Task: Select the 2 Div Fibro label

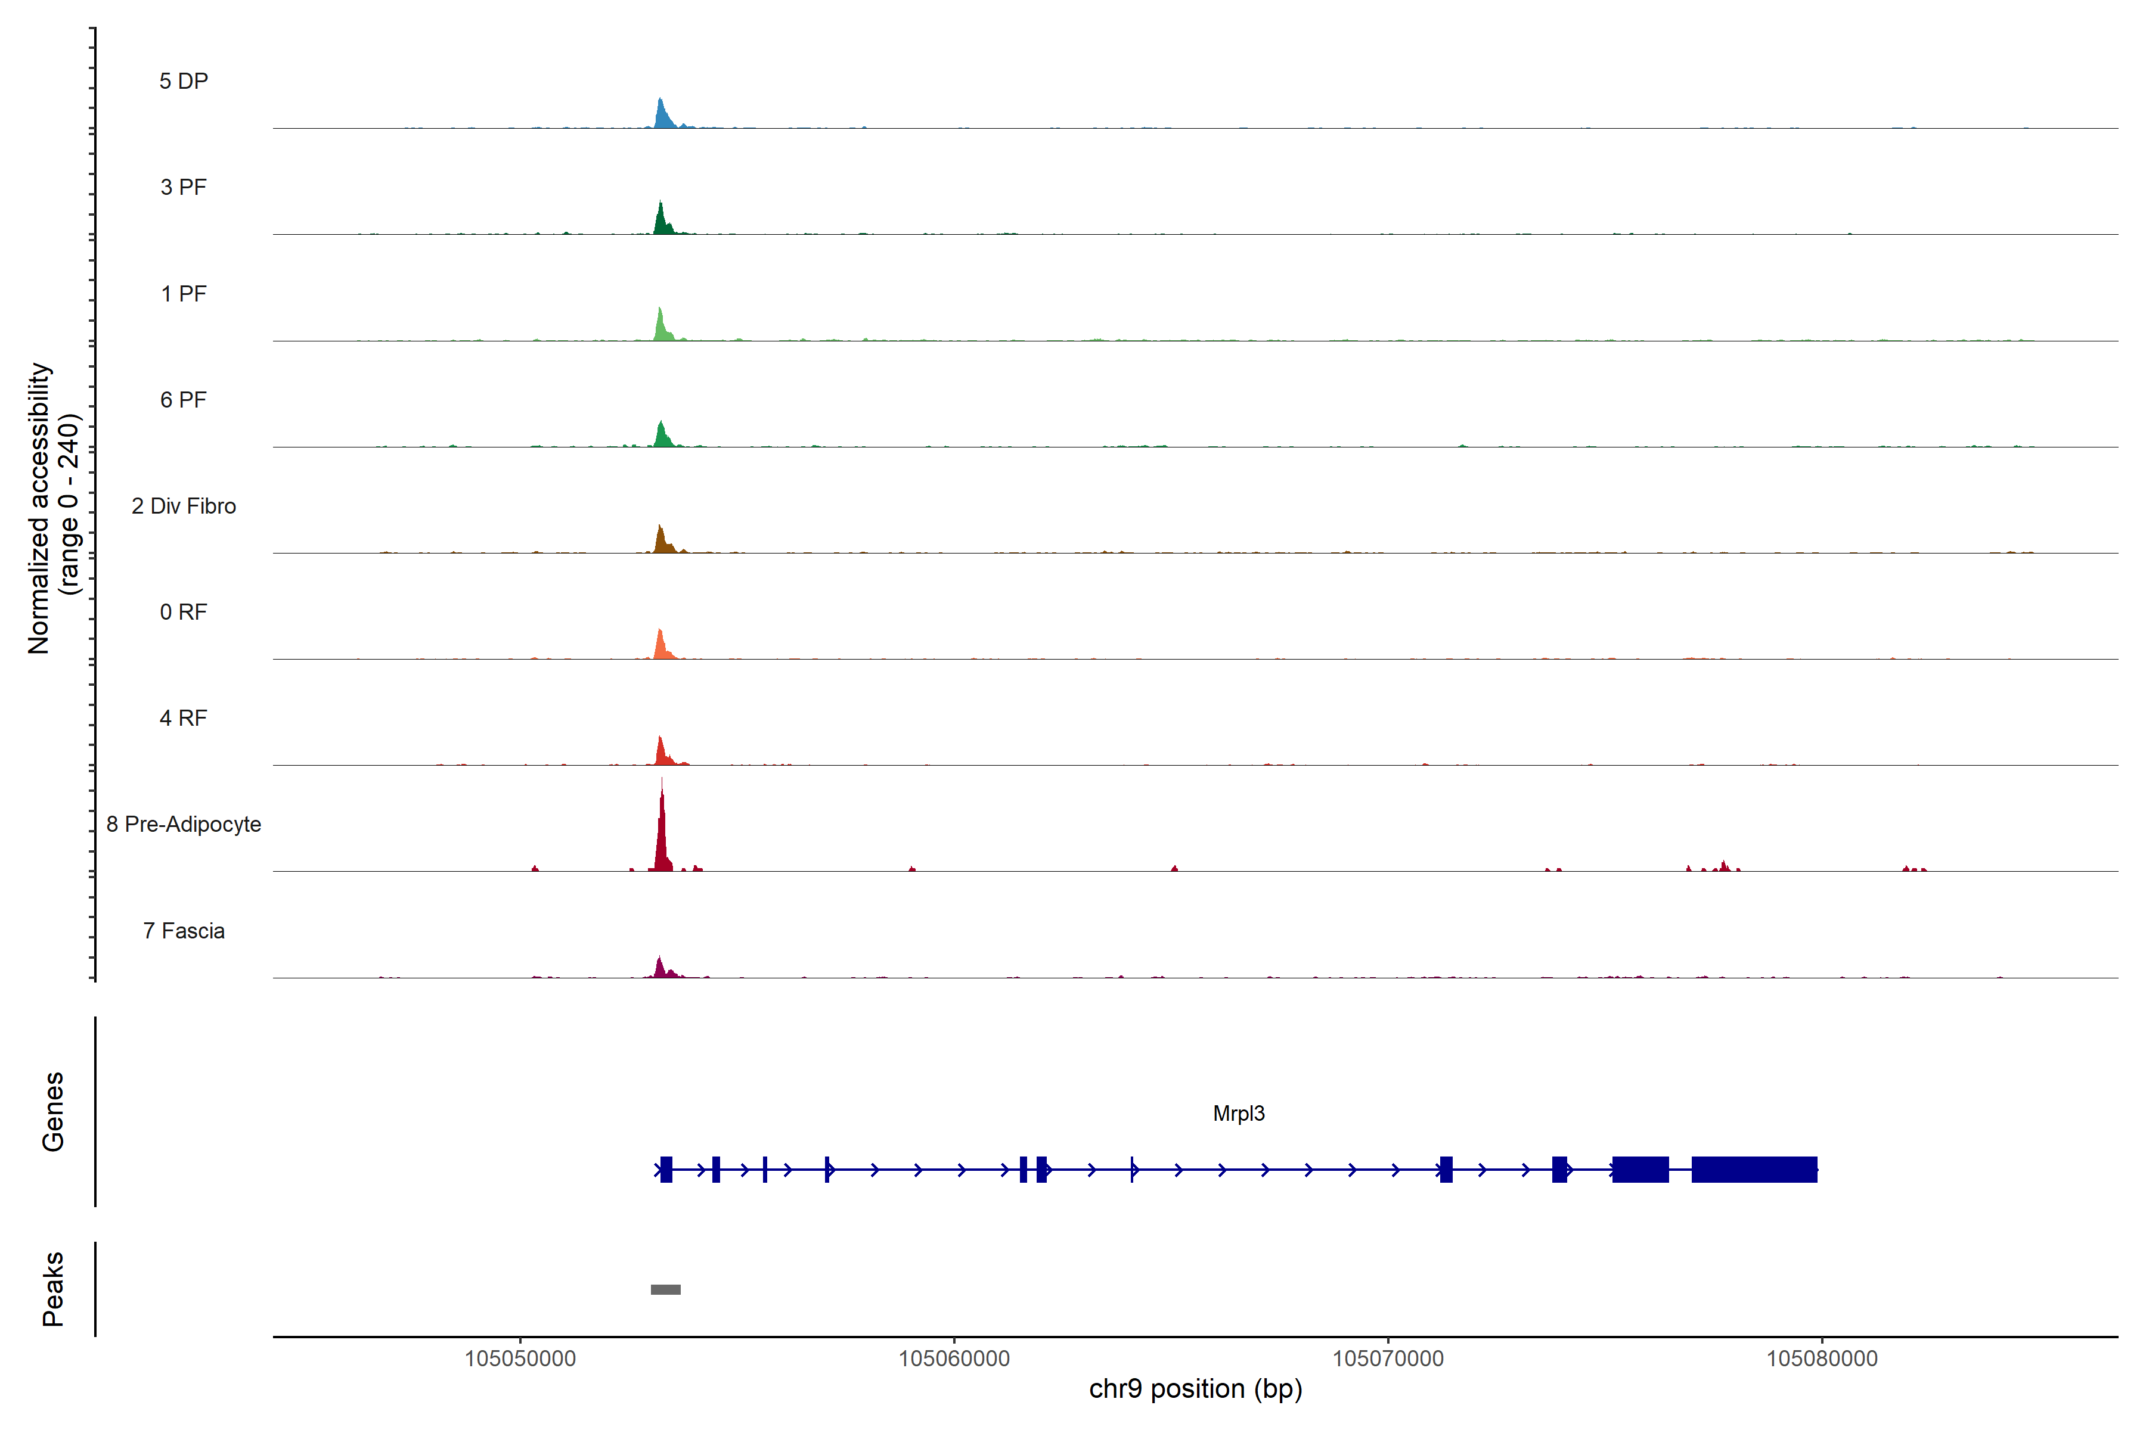Action: click(x=184, y=506)
